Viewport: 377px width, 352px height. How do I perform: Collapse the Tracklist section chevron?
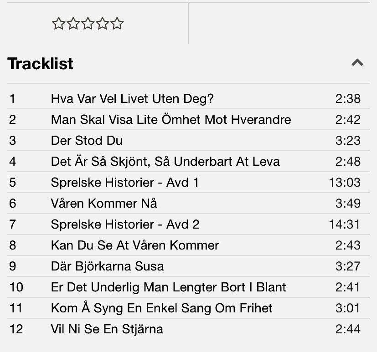tap(357, 63)
